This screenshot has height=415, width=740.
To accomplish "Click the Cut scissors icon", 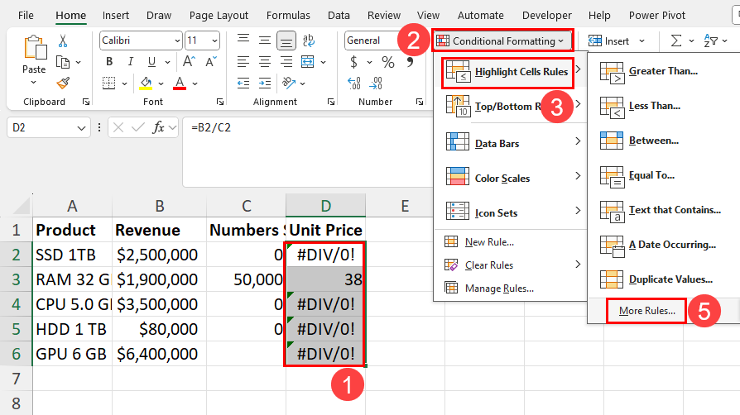I will tap(63, 41).
